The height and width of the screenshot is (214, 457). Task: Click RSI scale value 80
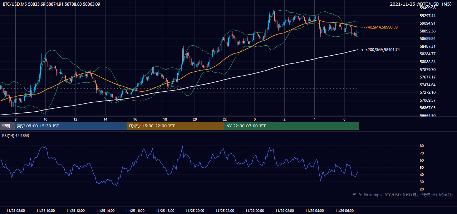[422, 146]
